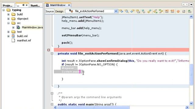Click the magnifier find selection icon
The height and width of the screenshot is (109, 195).
pos(127,12)
